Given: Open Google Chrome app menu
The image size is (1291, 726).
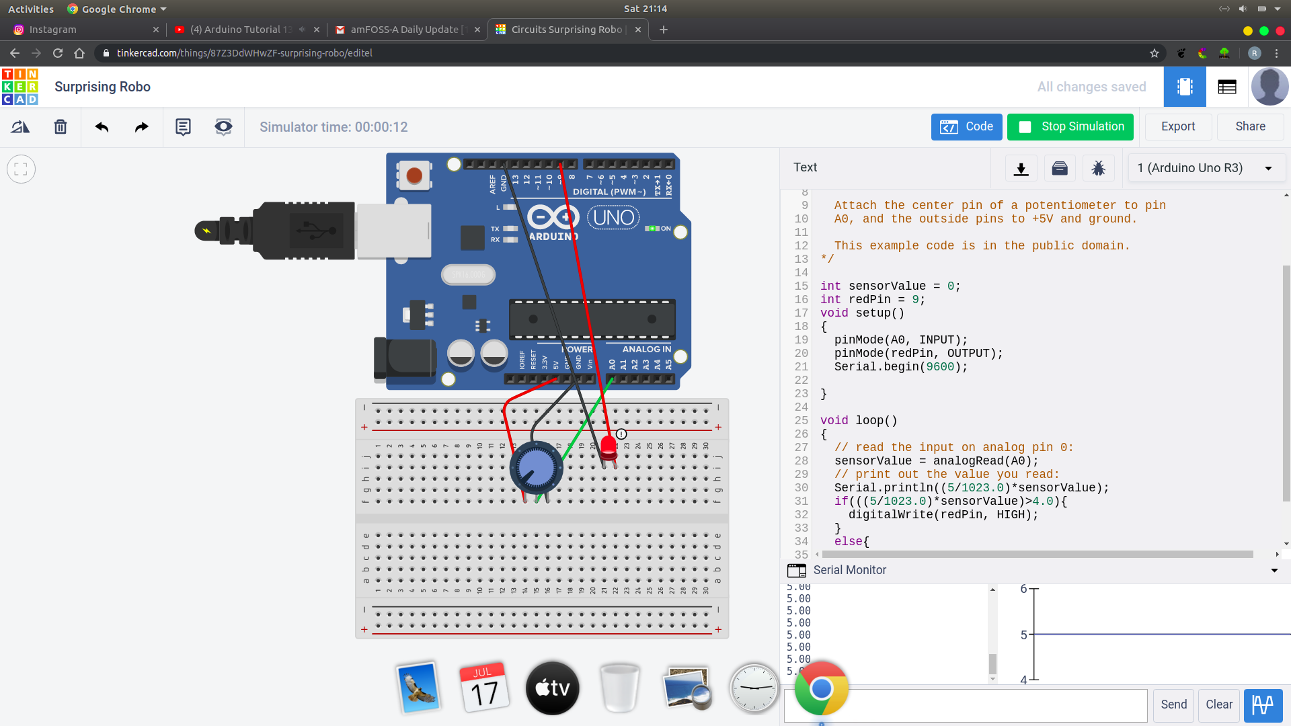Looking at the screenshot, I should 117,9.
